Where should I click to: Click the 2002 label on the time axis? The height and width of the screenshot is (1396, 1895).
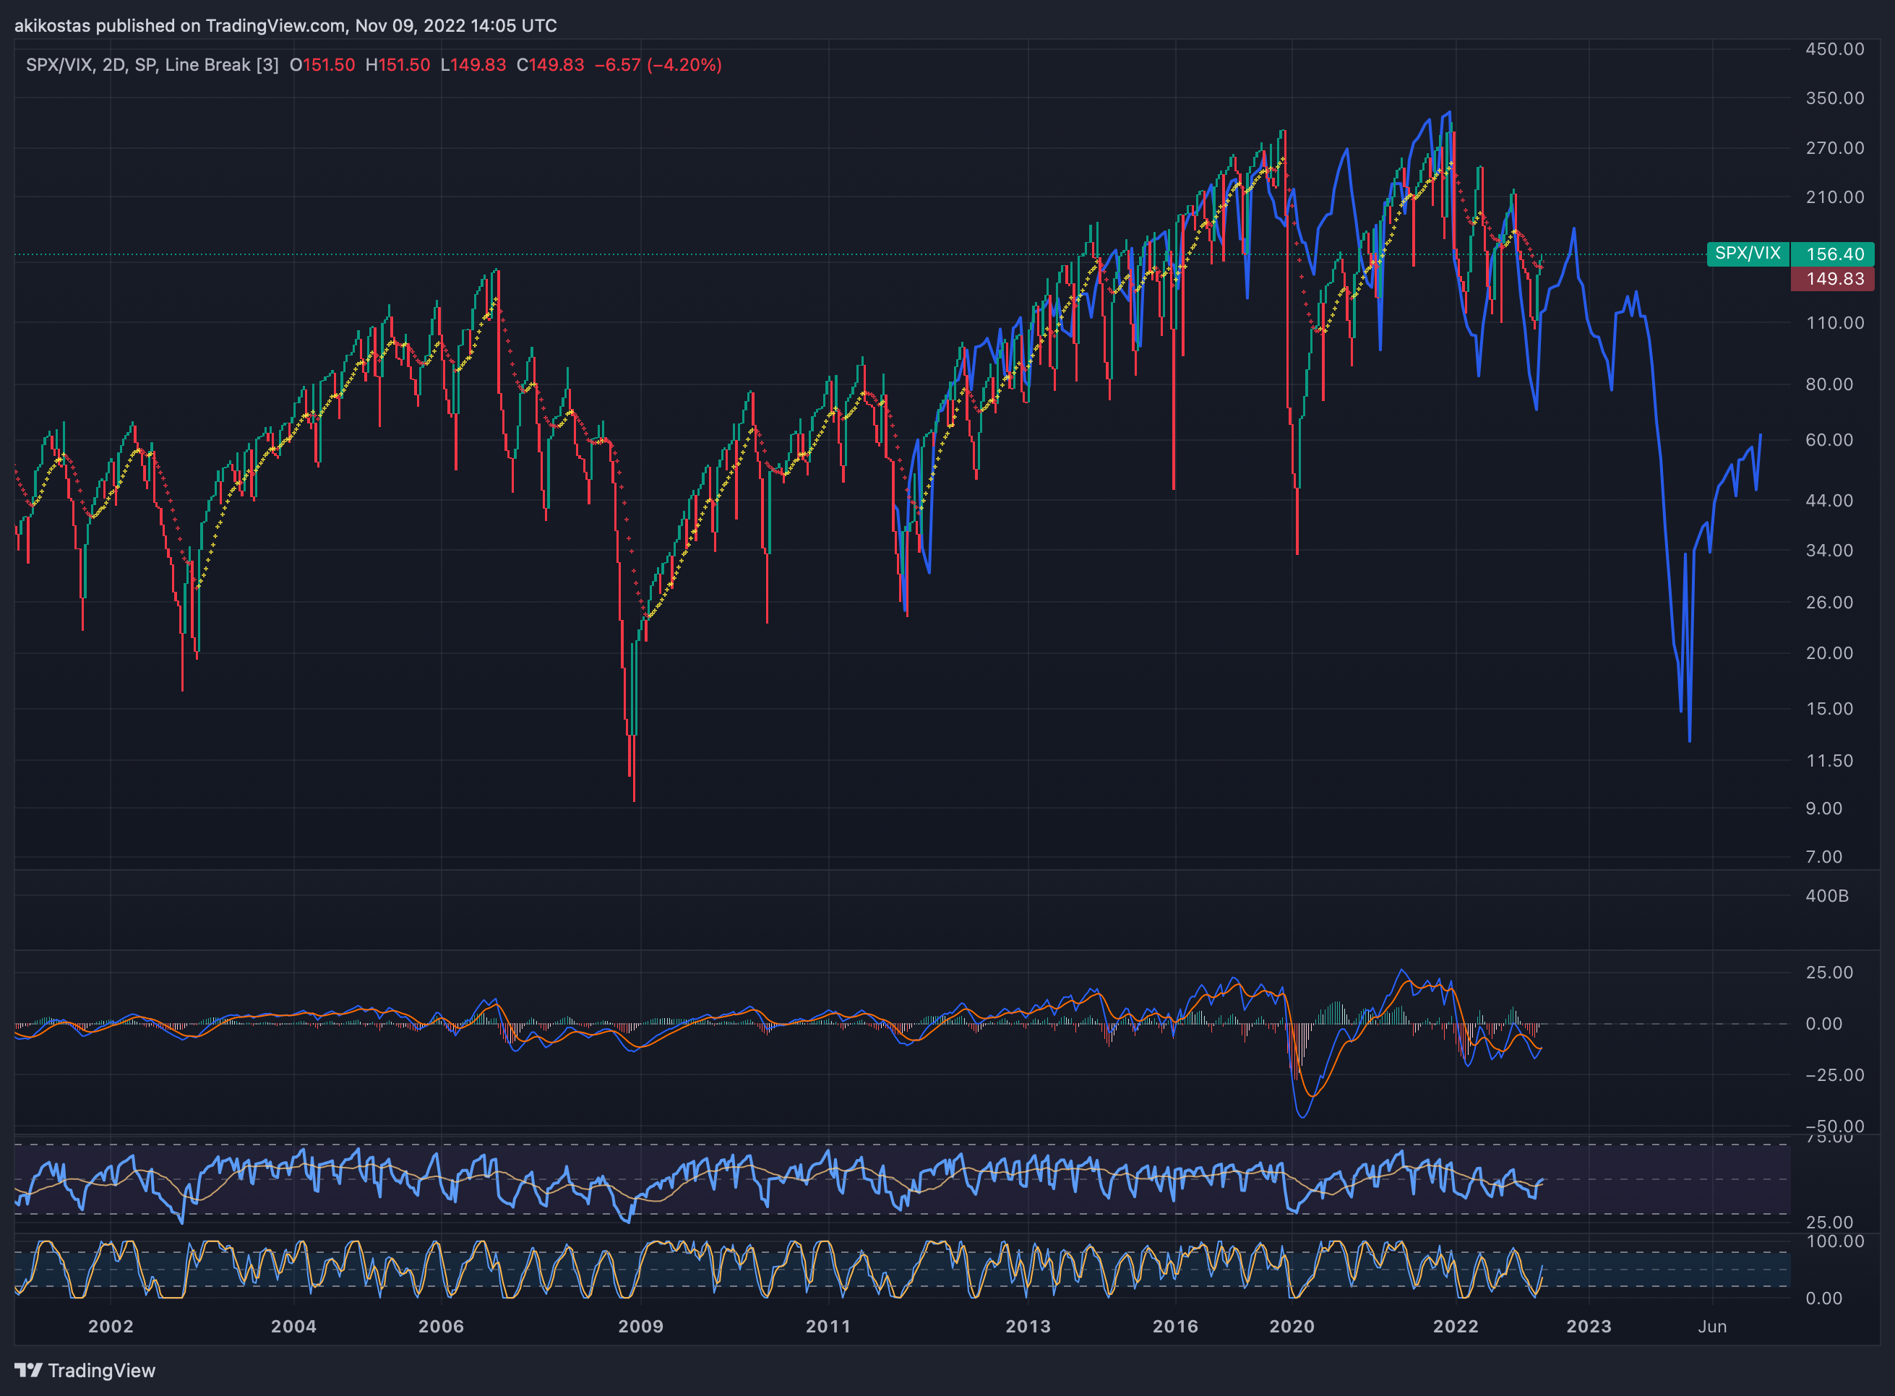(x=111, y=1326)
